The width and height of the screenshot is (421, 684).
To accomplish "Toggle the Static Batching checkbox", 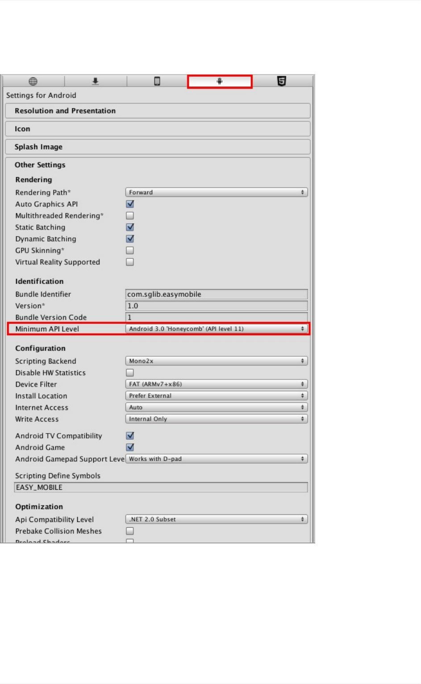I will pyautogui.click(x=130, y=227).
